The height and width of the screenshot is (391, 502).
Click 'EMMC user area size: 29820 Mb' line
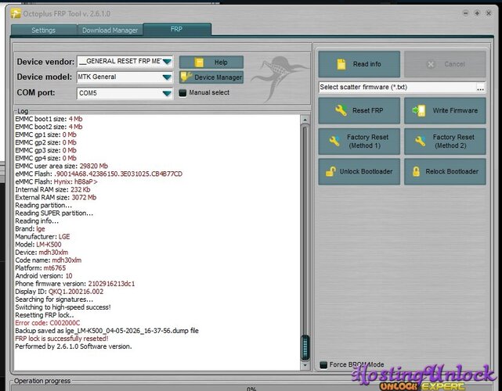tap(61, 167)
